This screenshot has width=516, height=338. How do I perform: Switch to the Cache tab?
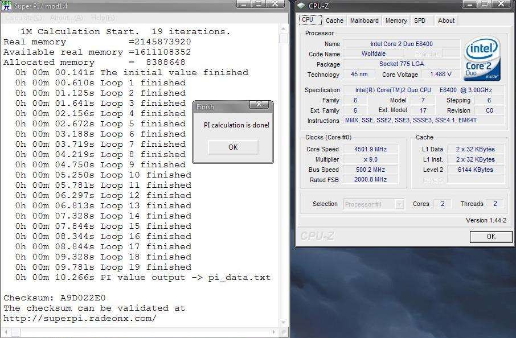[334, 20]
